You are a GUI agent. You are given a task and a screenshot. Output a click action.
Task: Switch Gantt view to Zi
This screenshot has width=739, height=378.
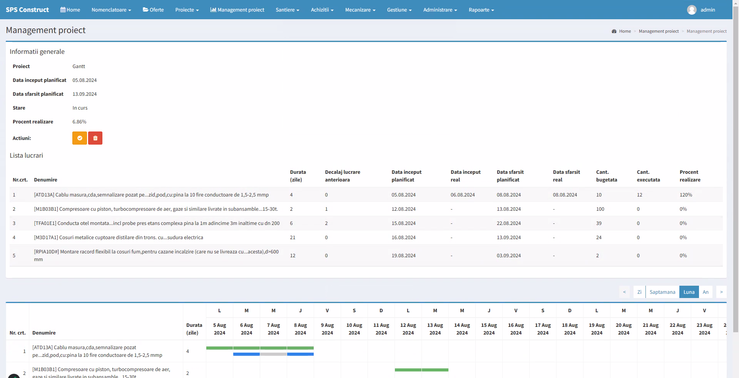639,292
